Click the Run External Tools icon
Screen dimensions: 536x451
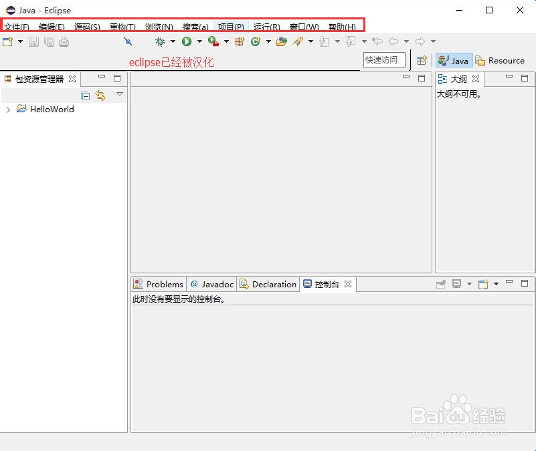(213, 41)
